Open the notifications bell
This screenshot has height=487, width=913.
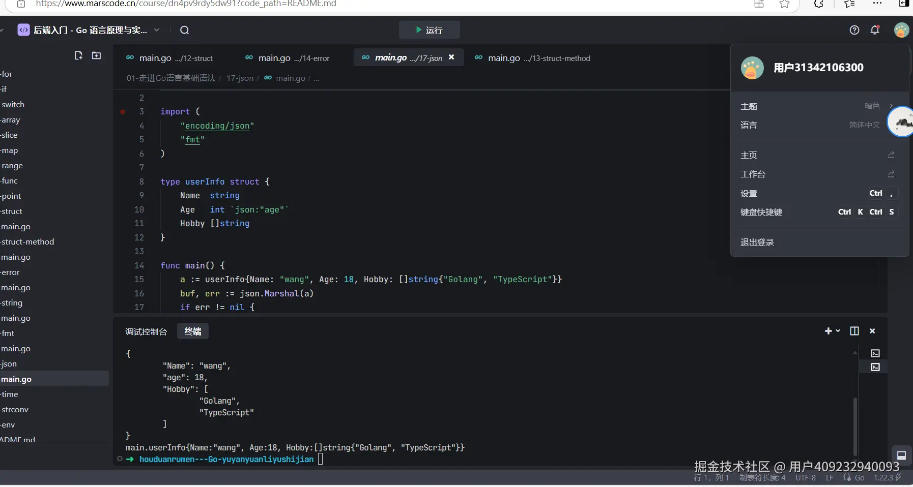point(875,30)
